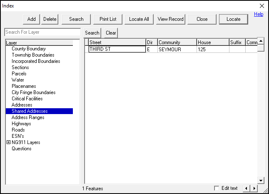Select the THIRD ST street cell
Viewport: 269px width, 194px height.
click(x=117, y=49)
